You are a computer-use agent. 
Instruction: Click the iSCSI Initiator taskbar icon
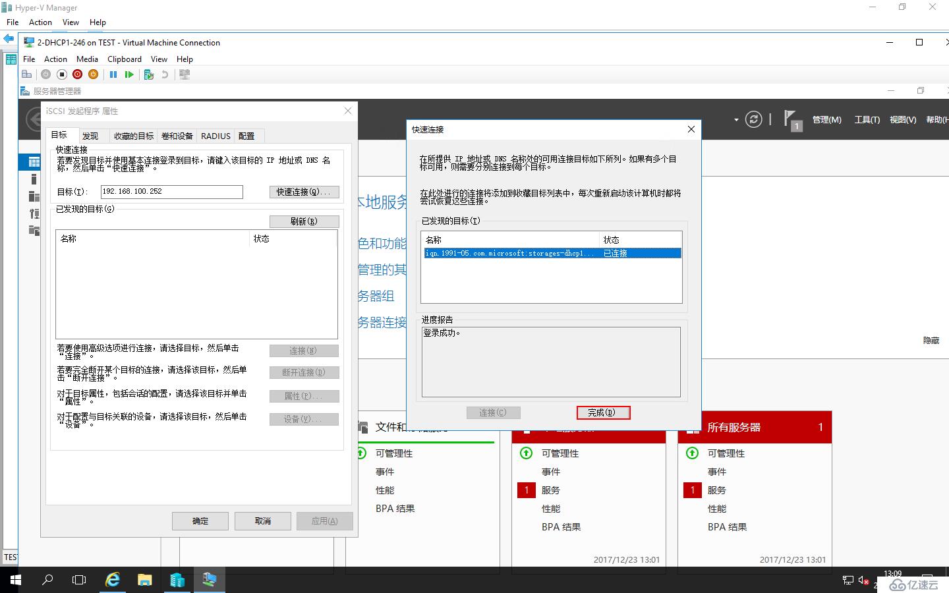pos(209,580)
